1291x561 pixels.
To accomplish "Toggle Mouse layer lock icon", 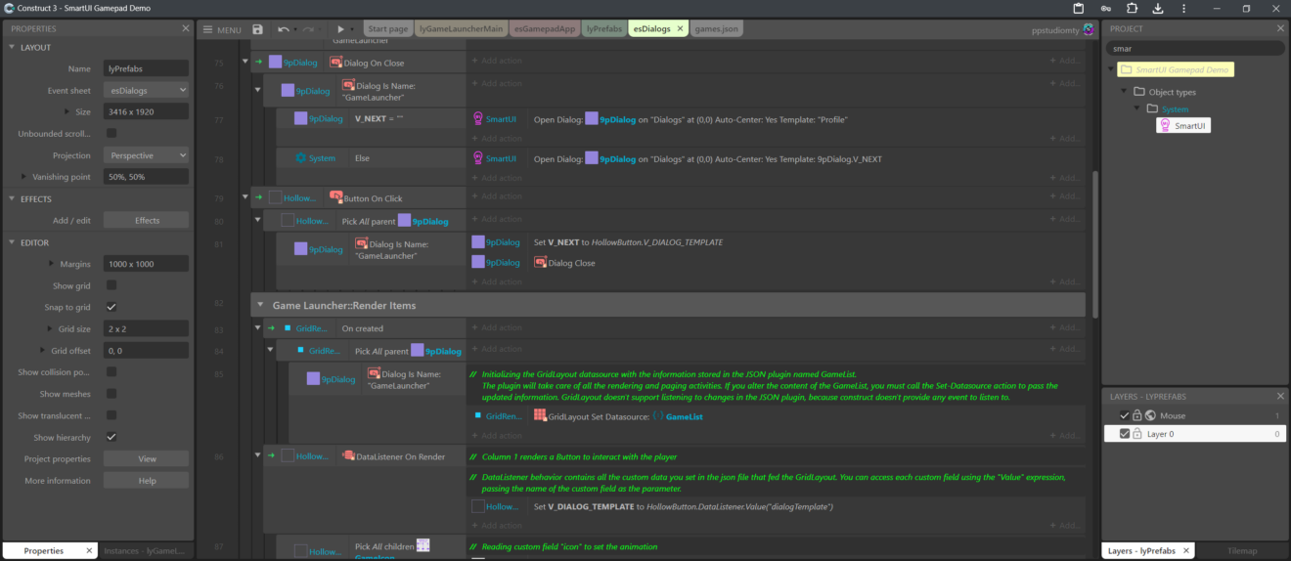I will 1137,415.
